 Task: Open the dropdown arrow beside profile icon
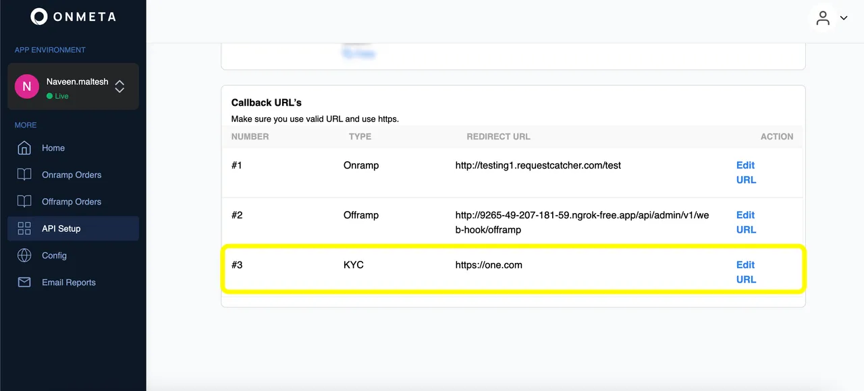pos(844,18)
